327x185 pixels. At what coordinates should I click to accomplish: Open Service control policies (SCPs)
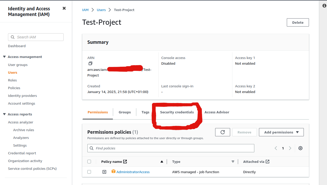coord(32,169)
